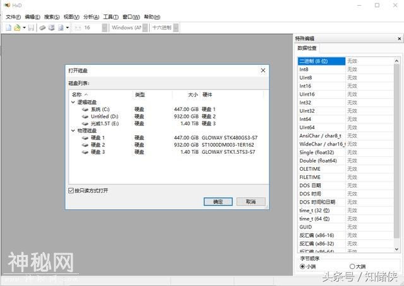404x286 pixels.
Task: Select the Double (float64) inspector row
Action: click(345, 161)
